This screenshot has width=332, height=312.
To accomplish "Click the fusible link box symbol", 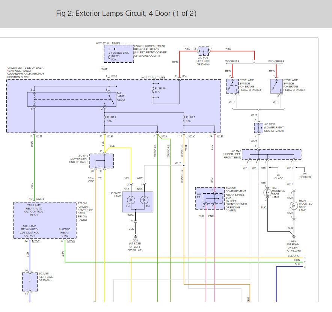I will pyautogui.click(x=119, y=54).
